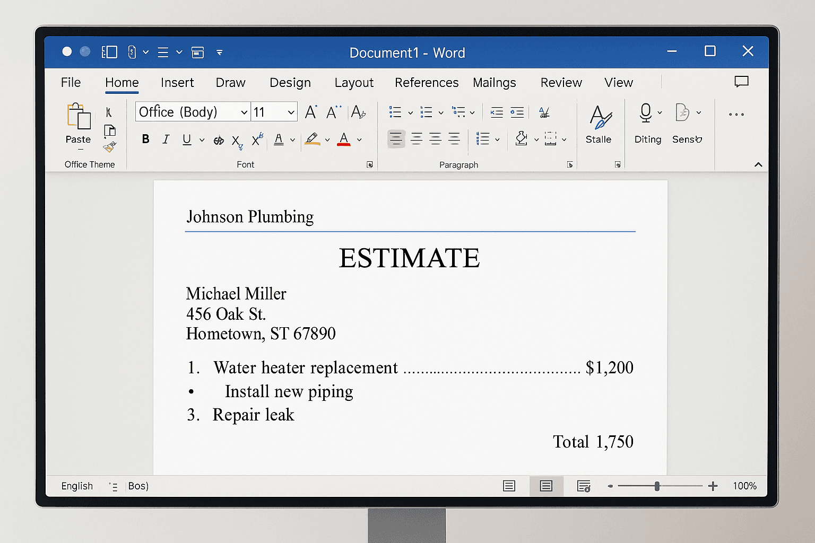Select the Increase Font Size icon

(x=311, y=112)
